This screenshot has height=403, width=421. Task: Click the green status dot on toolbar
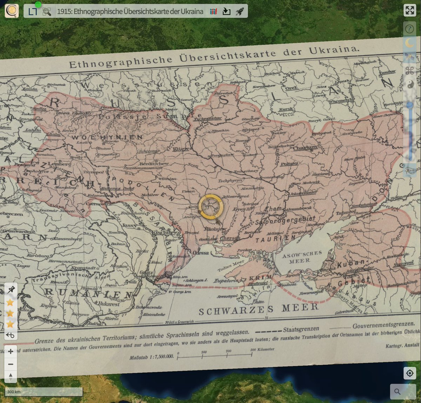coord(38,5)
